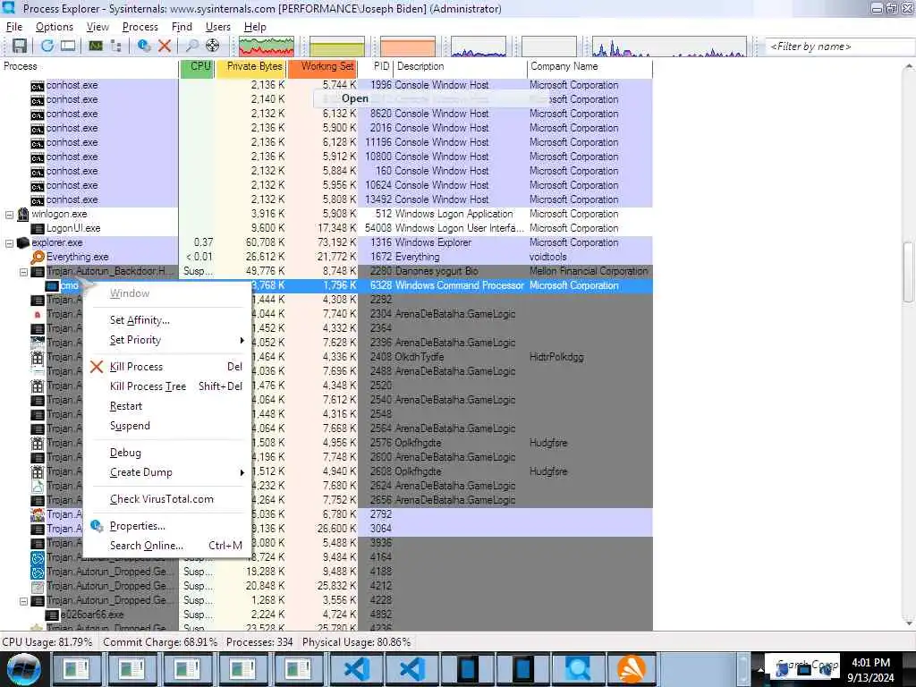This screenshot has width=916, height=687.
Task: Show hidden system tray icons arrow
Action: click(760, 670)
